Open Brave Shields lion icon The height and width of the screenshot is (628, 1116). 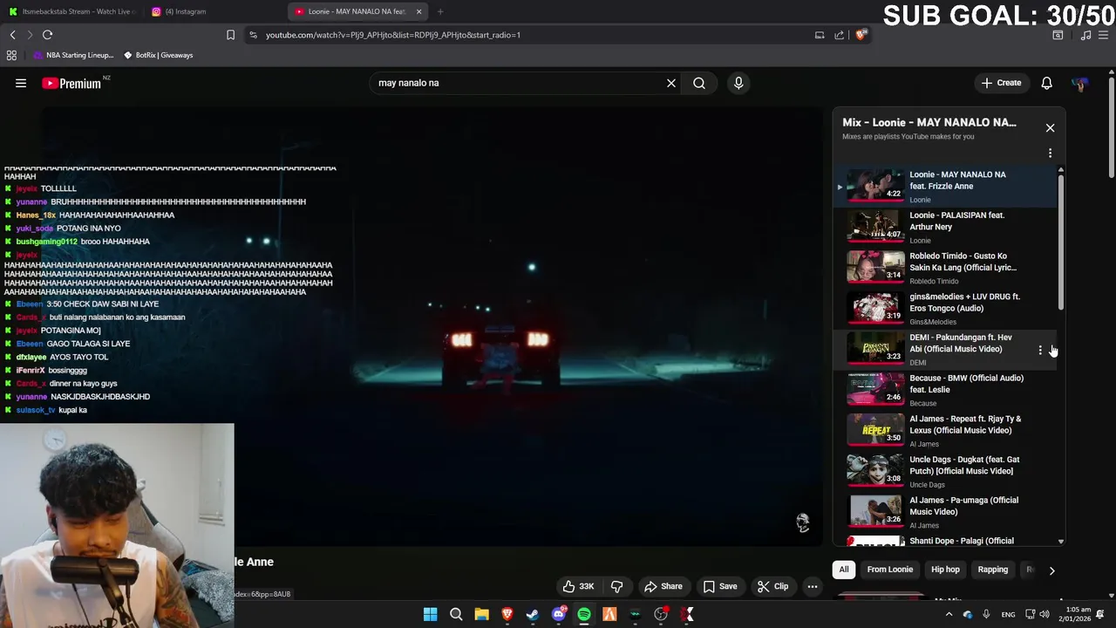[861, 35]
